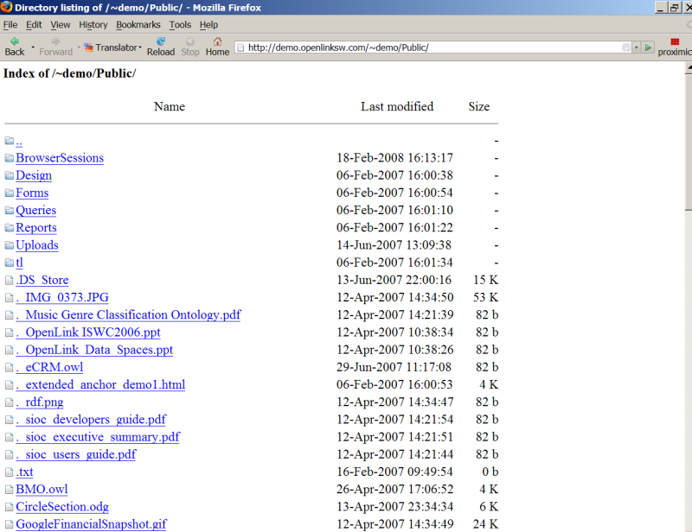Open the CircleSection.odg file link

coord(62,507)
